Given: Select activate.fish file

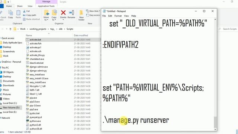Looking at the screenshot, I should coord(36,44).
